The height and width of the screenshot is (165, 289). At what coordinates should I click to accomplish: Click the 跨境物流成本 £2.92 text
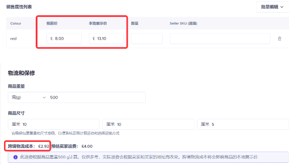point(29,146)
